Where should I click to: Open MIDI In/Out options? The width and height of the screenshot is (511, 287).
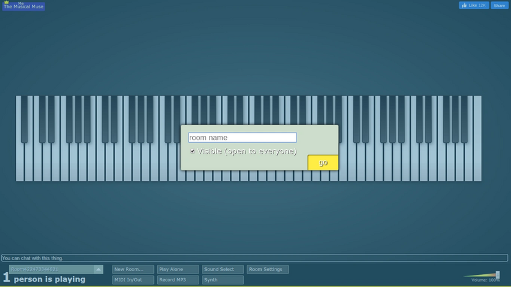[133, 280]
